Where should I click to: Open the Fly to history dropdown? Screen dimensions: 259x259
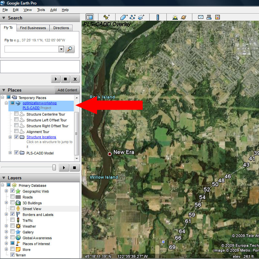click(x=61, y=49)
